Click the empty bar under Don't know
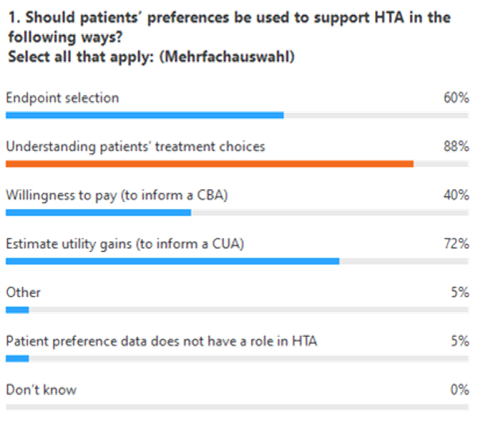The image size is (487, 425). click(x=237, y=407)
